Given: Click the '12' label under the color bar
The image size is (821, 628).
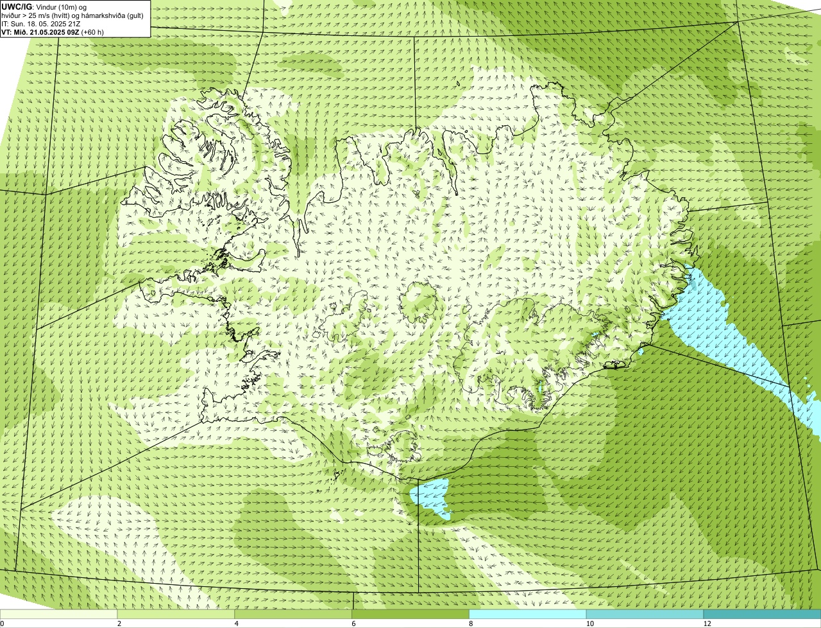Looking at the screenshot, I should click(x=707, y=624).
